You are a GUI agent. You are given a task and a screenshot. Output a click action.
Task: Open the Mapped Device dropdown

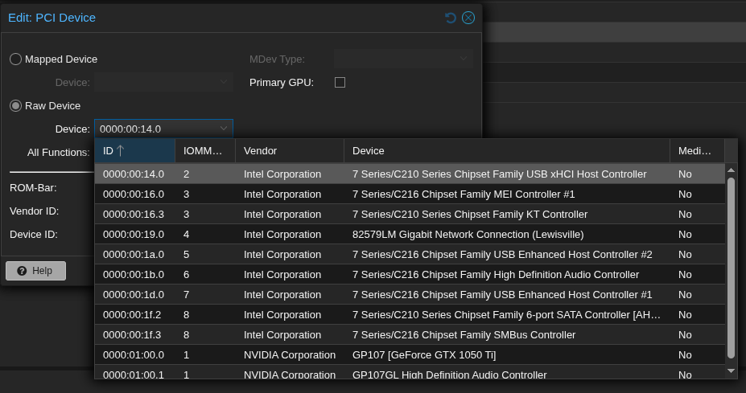point(224,82)
